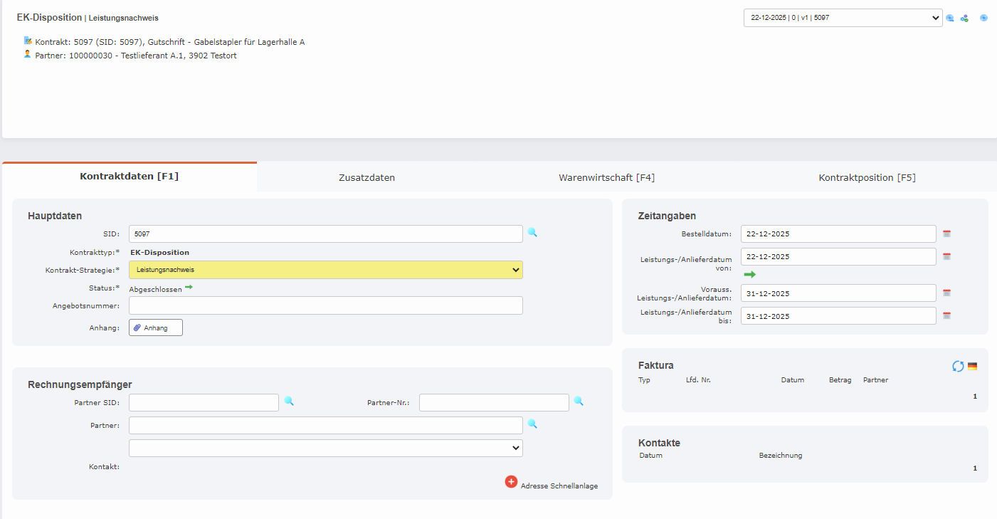Click the search icon next to SID field
The height and width of the screenshot is (519, 997).
pos(532,232)
